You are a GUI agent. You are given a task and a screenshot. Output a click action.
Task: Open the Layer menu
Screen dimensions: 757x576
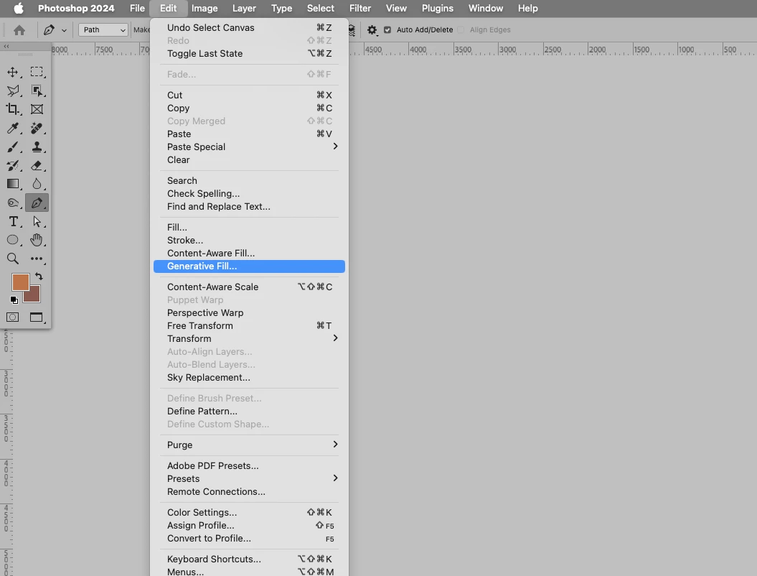tap(244, 8)
